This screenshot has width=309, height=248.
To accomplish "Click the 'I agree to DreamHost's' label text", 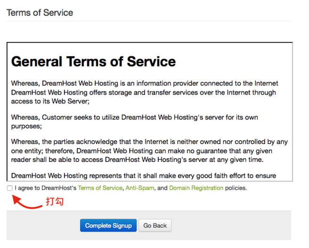I will 46,188.
